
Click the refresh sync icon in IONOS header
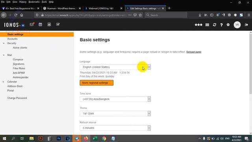pos(215,25)
